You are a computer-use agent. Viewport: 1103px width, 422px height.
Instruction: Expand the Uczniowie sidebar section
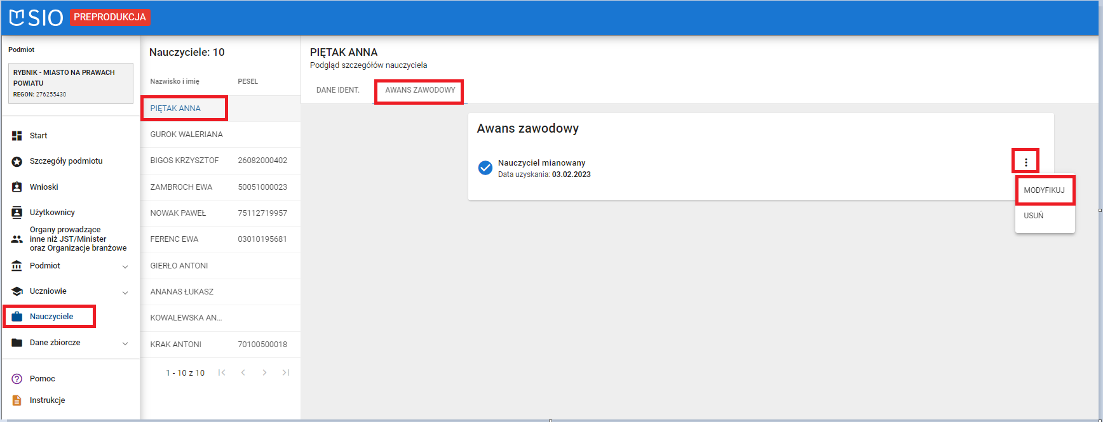(125, 292)
